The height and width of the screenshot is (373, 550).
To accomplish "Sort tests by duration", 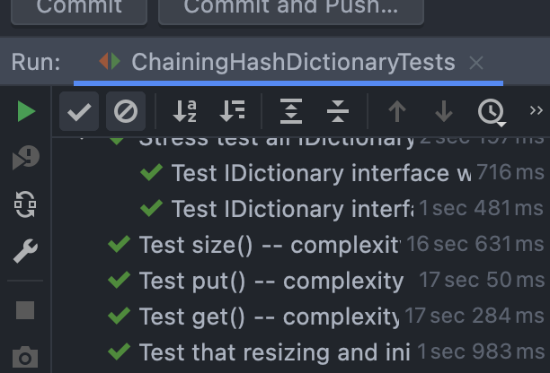I will [x=232, y=112].
